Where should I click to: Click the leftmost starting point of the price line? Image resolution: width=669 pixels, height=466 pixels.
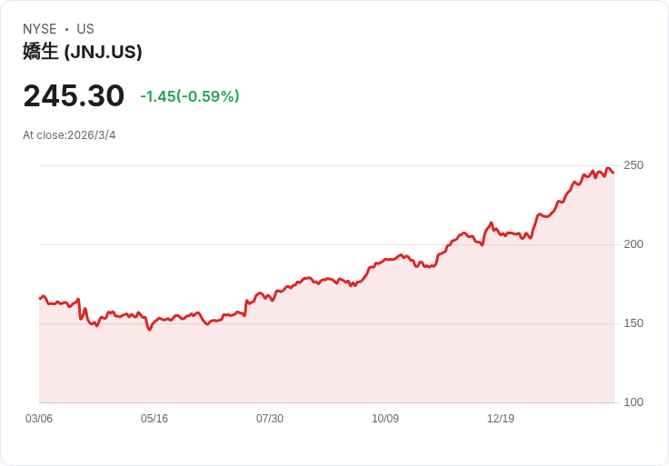coord(40,298)
